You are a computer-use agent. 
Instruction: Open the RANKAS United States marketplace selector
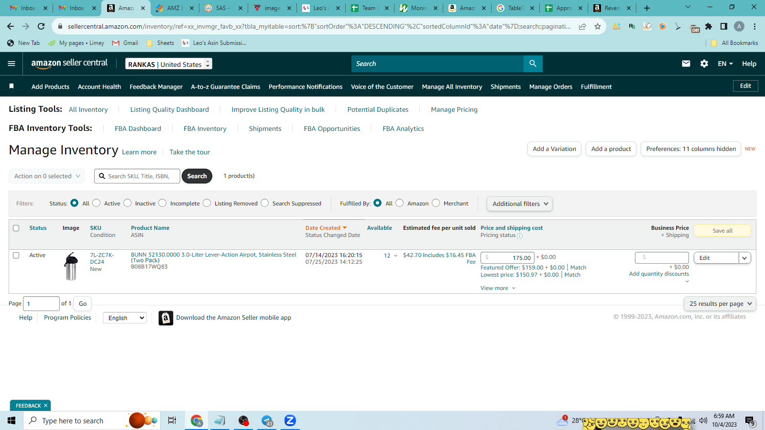pos(169,64)
